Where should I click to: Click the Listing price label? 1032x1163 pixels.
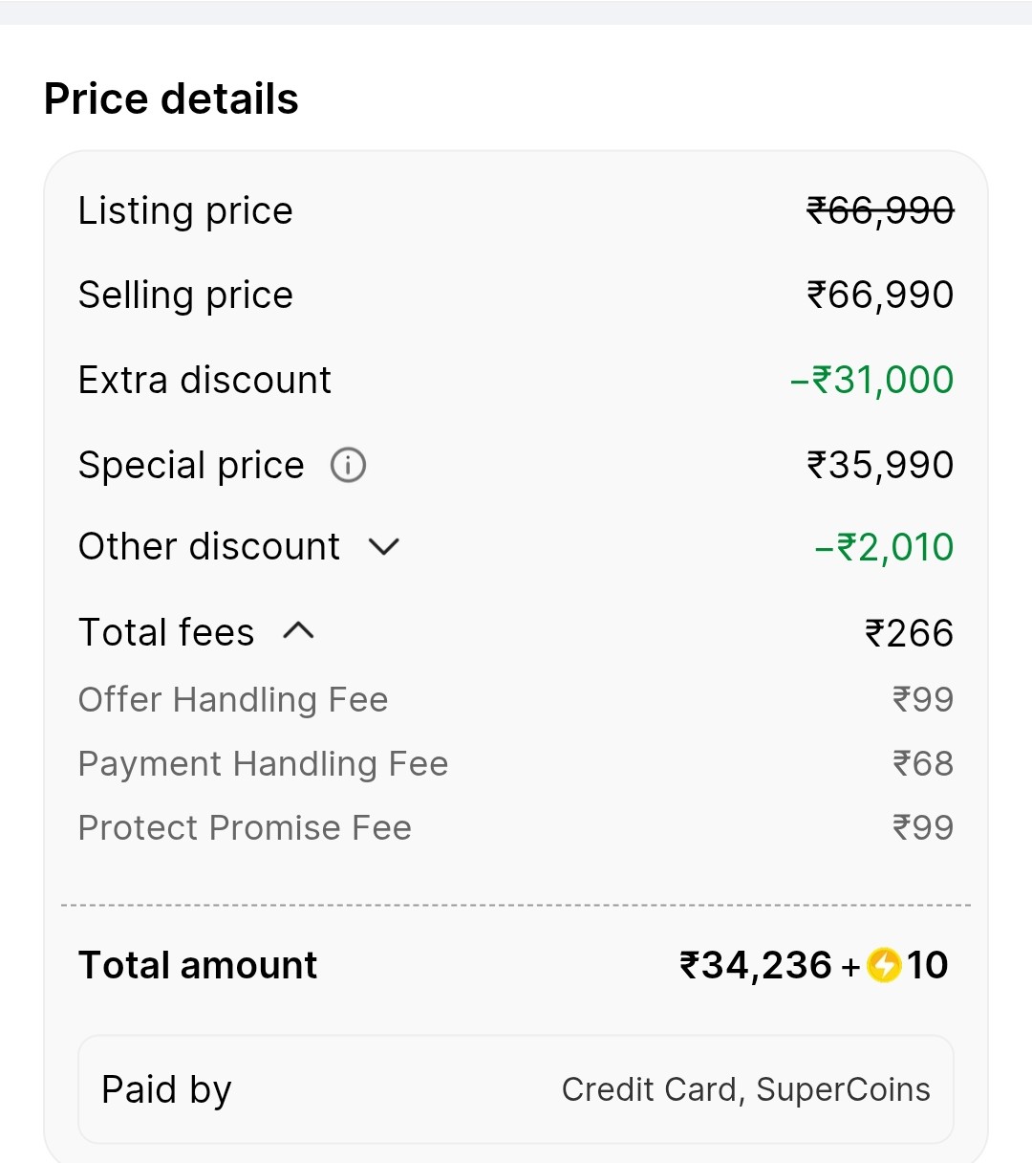pyautogui.click(x=185, y=211)
